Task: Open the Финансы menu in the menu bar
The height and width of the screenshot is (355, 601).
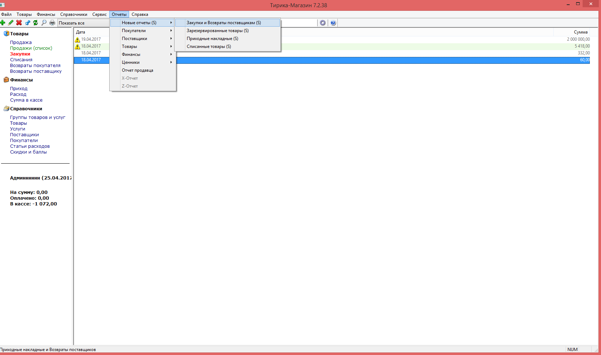Action: [46, 14]
